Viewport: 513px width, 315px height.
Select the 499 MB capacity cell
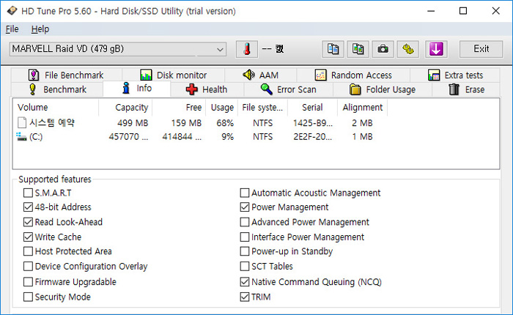[133, 123]
